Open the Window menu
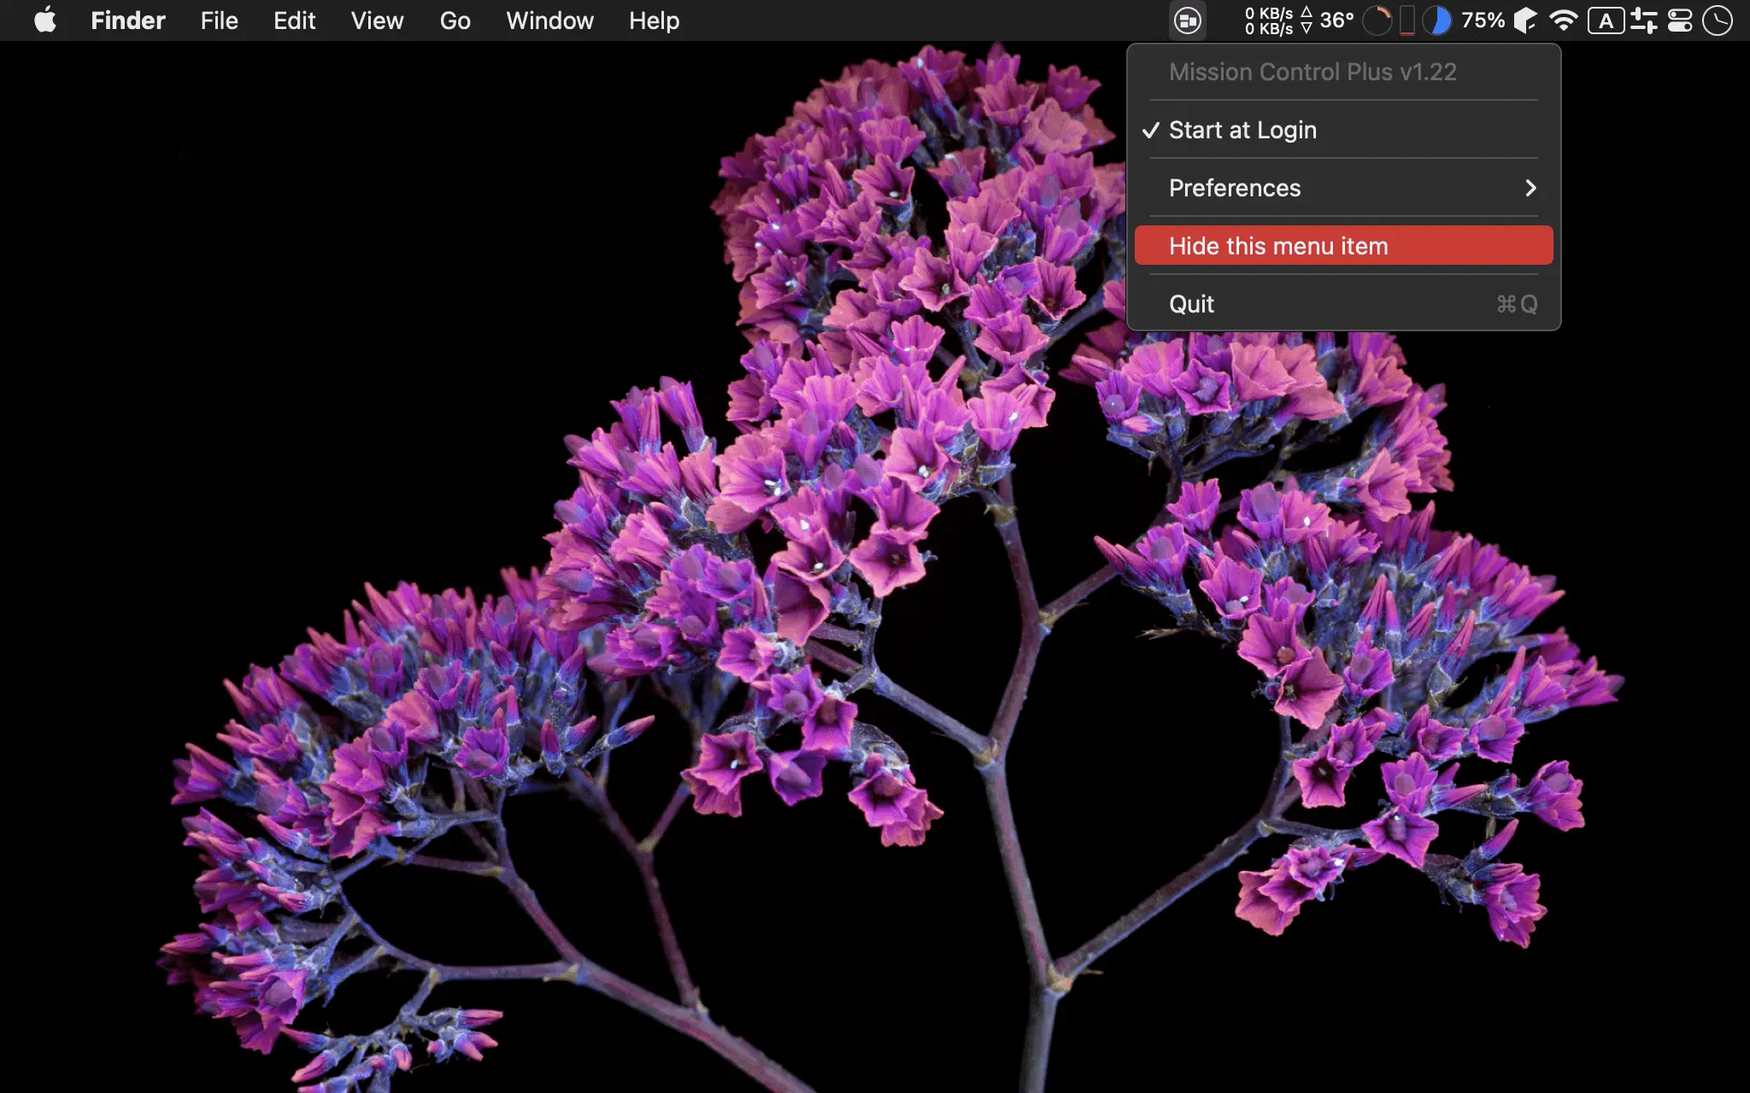 coord(549,20)
